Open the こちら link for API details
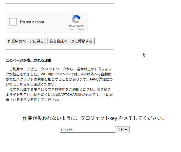 21,84
